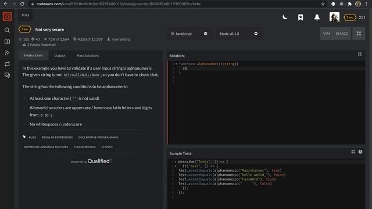This screenshot has height=209, width=372.
Task: Click the DECLARATIVE PROGRAMMING tag
Action: point(98,137)
